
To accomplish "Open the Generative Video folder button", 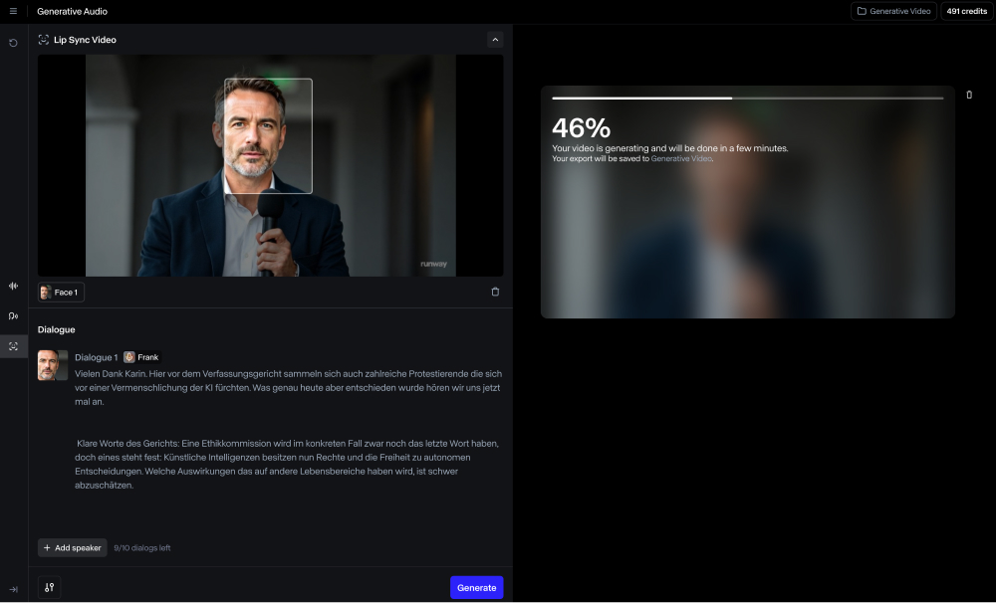I will coord(893,11).
